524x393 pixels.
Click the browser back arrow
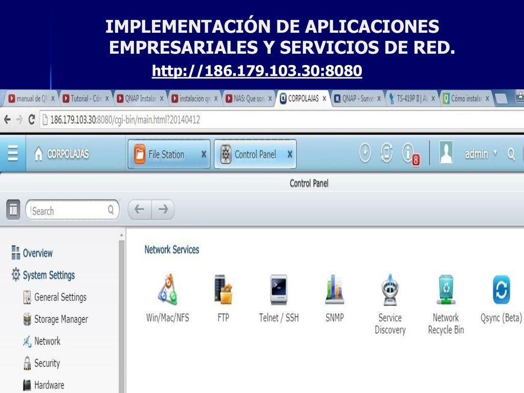click(7, 120)
